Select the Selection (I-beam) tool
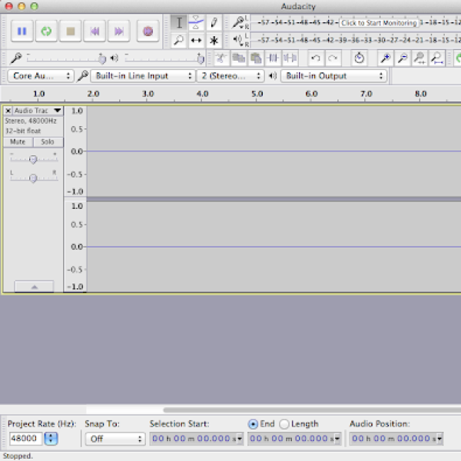This screenshot has width=461, height=461. coord(179,22)
